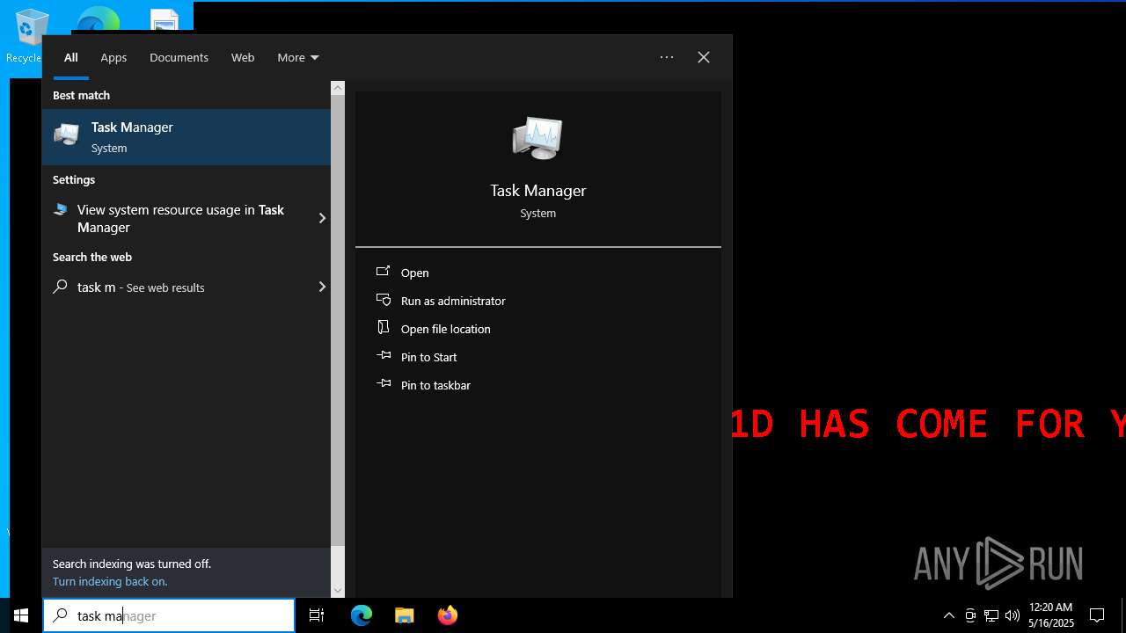Open Task View on the taskbar
Image resolution: width=1126 pixels, height=633 pixels.
click(317, 615)
